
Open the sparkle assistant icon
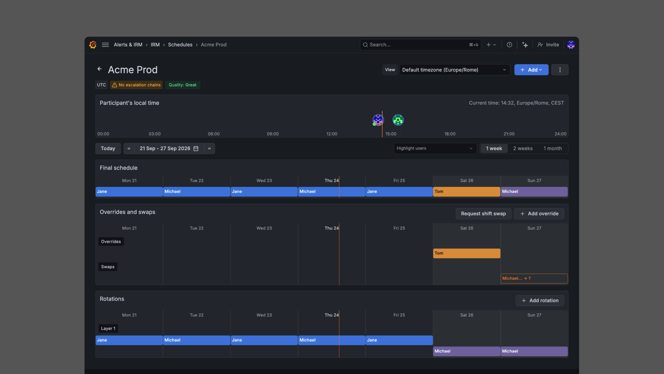525,45
